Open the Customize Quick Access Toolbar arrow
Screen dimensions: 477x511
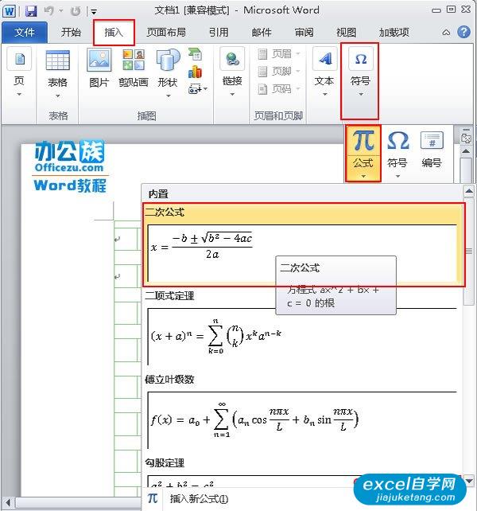[x=94, y=12]
